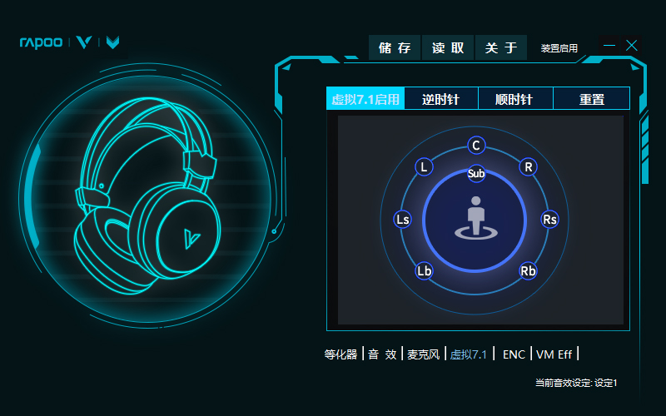The width and height of the screenshot is (666, 416).
Task: Open the 关于 about page
Action: [501, 47]
